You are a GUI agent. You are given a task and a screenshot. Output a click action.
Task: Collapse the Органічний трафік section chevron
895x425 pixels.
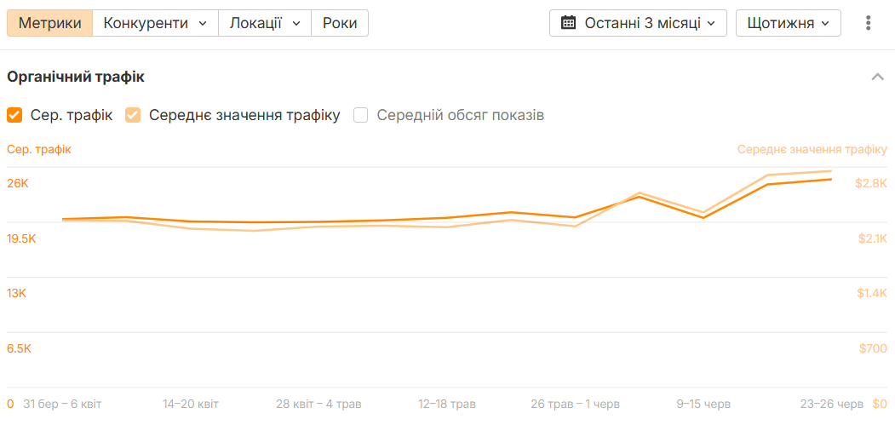click(x=877, y=78)
